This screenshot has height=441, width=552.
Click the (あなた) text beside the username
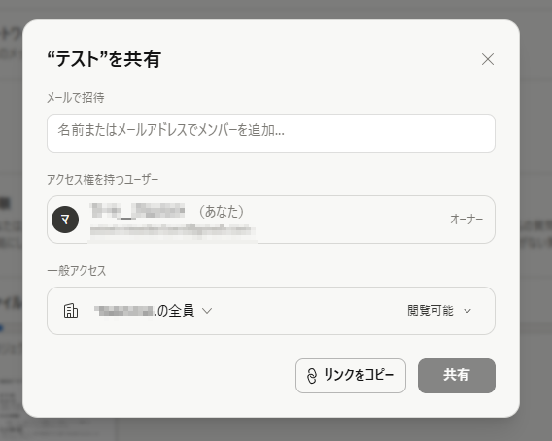pos(222,212)
